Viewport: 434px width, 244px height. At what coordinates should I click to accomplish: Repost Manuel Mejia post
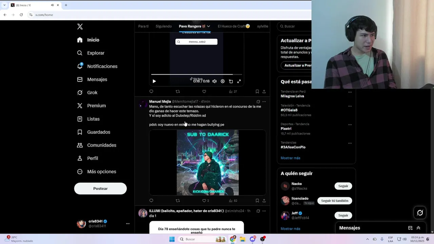[178, 201]
